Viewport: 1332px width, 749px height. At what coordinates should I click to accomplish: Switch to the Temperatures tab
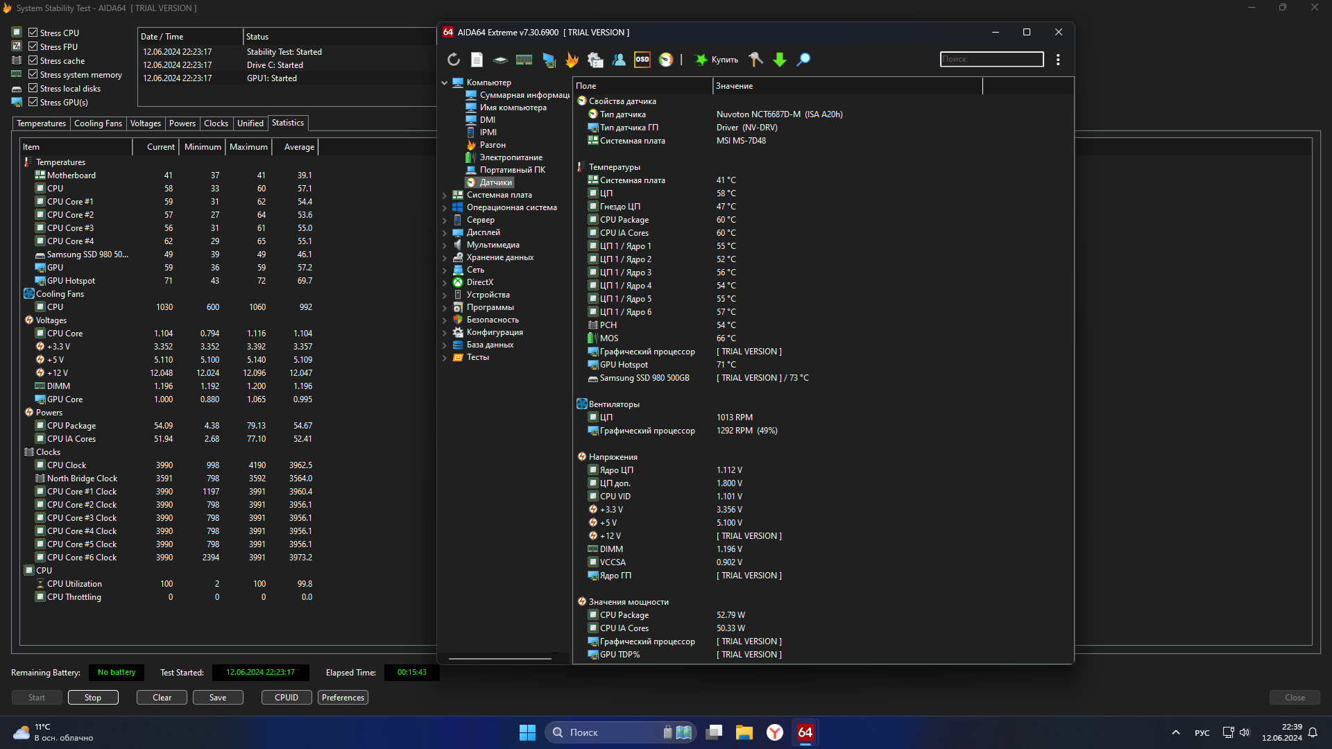(x=41, y=123)
